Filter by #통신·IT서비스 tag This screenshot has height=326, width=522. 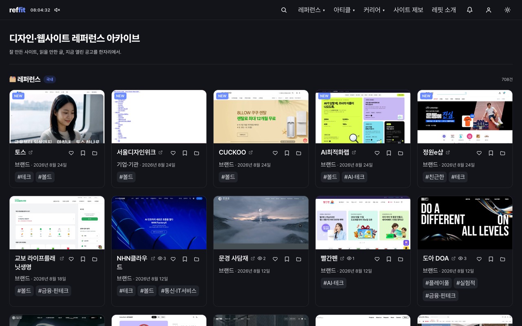[179, 291]
